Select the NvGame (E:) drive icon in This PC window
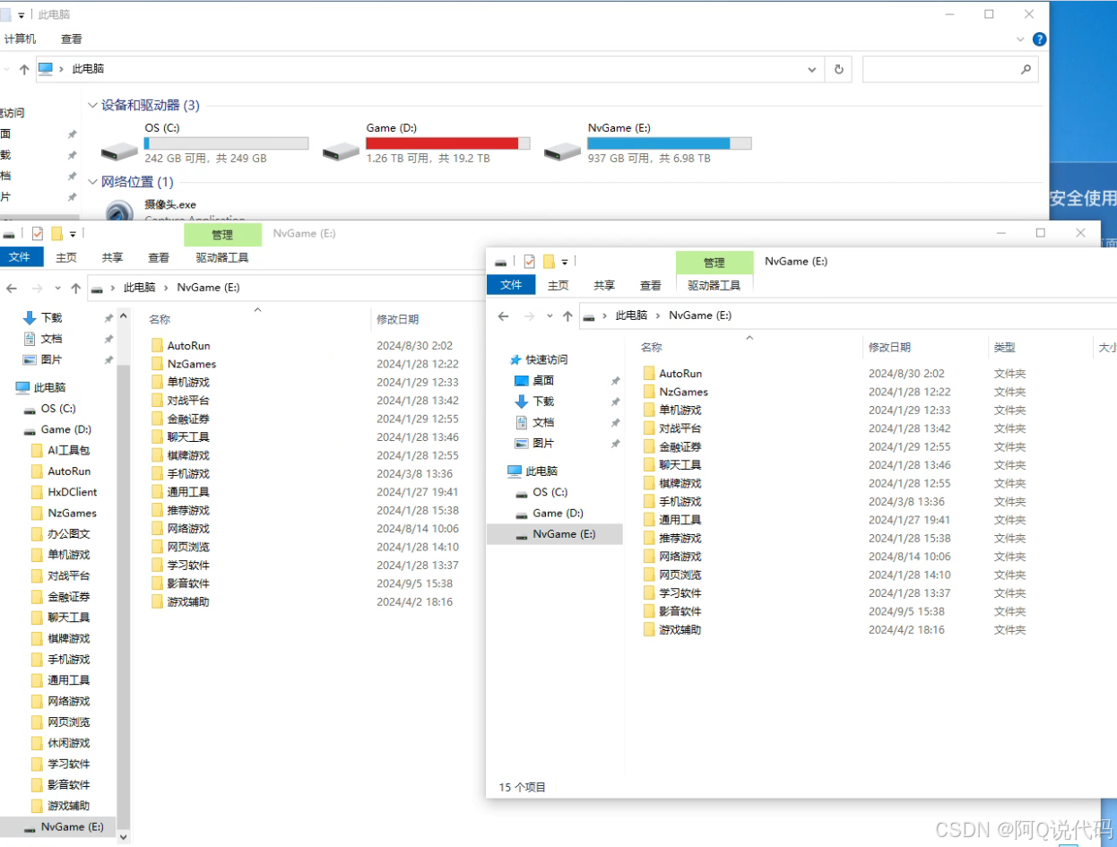 click(563, 150)
